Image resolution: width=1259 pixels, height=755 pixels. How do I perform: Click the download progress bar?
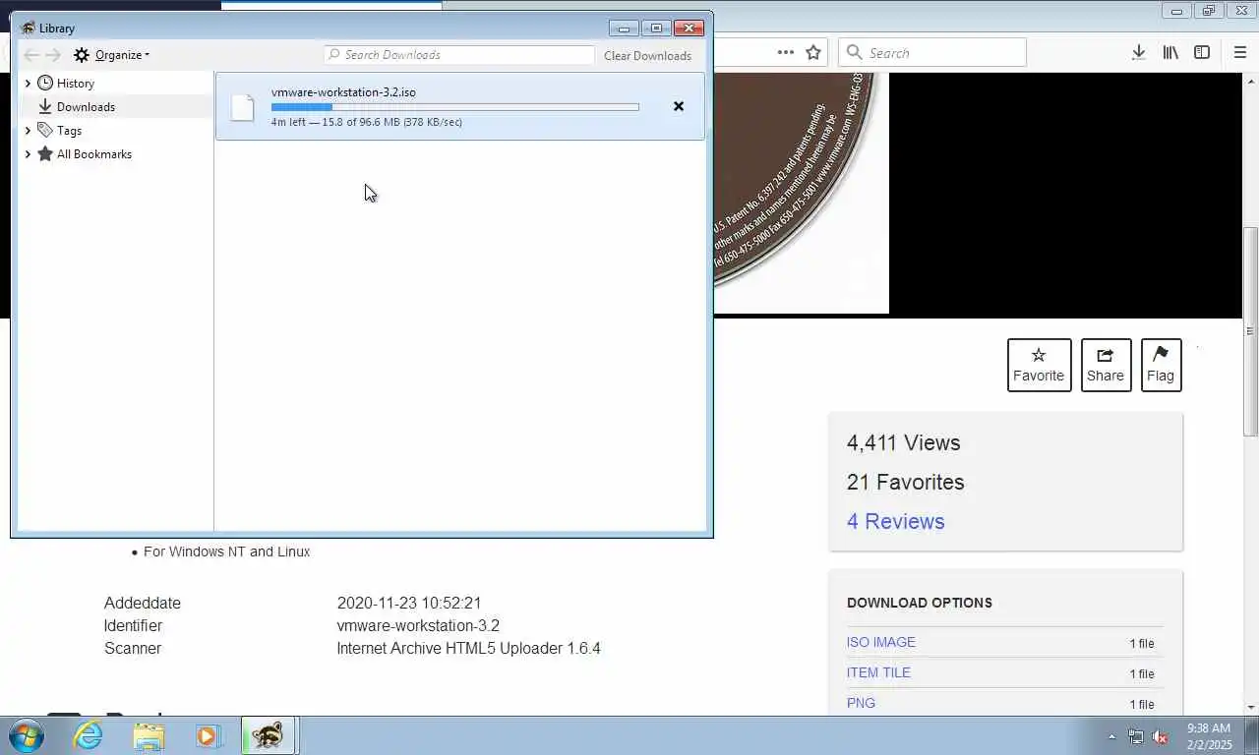tap(454, 107)
